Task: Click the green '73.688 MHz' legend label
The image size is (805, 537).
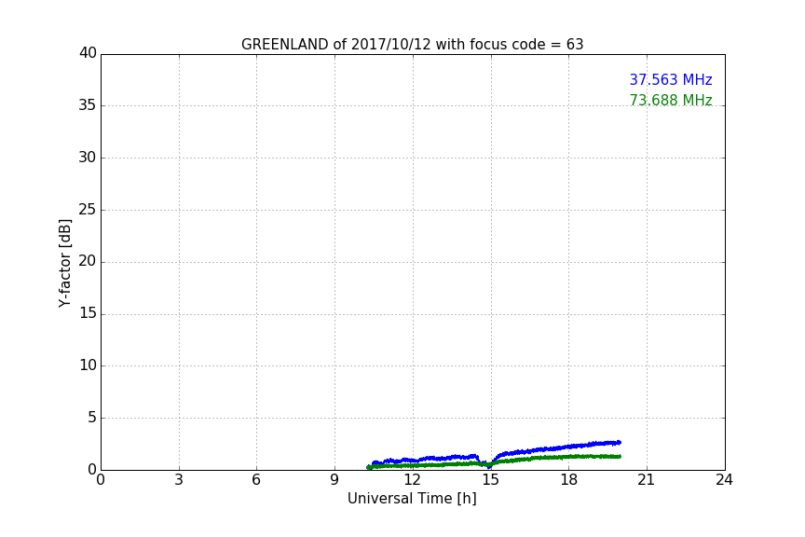Action: [x=671, y=100]
